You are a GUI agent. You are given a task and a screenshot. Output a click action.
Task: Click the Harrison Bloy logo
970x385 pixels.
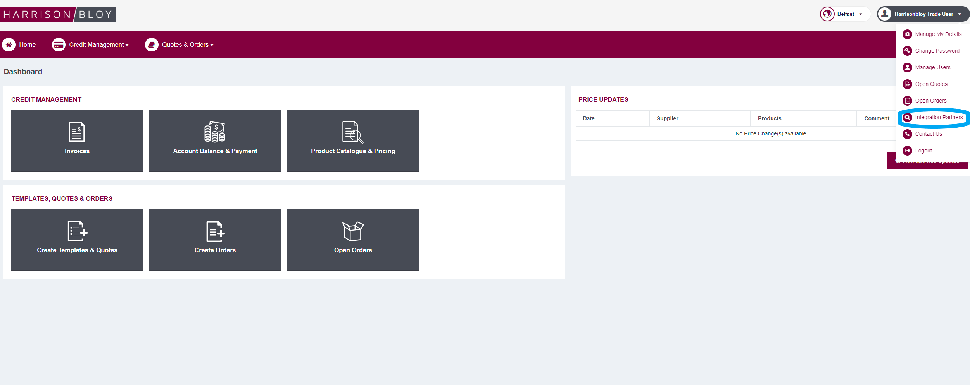tap(58, 14)
